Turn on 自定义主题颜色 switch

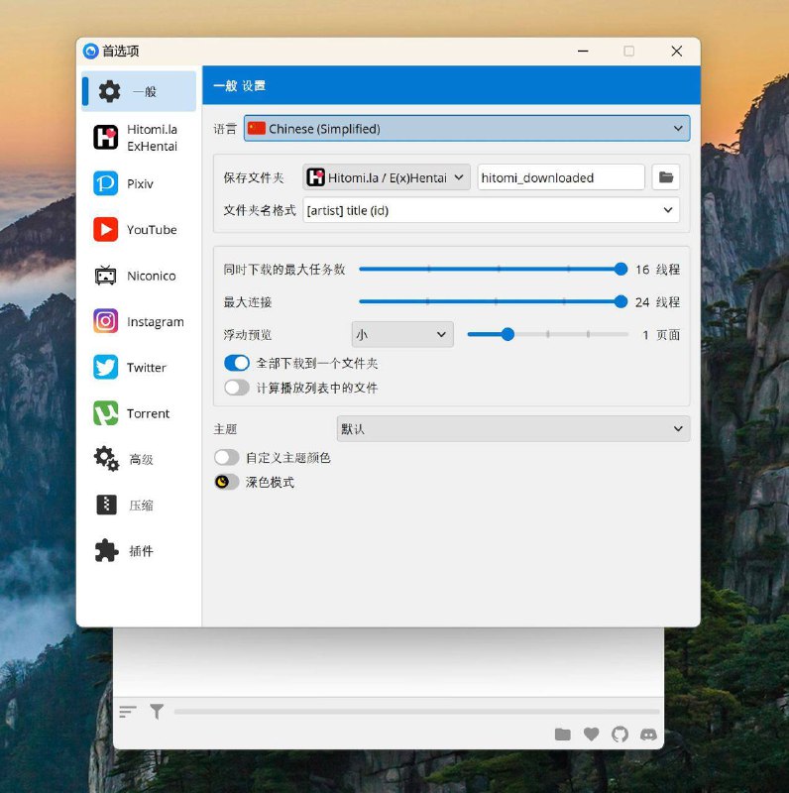point(227,458)
